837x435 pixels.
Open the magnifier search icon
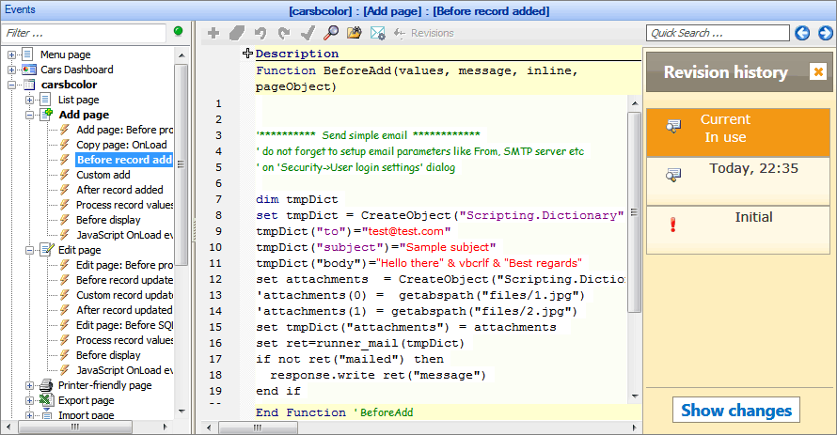[x=330, y=33]
